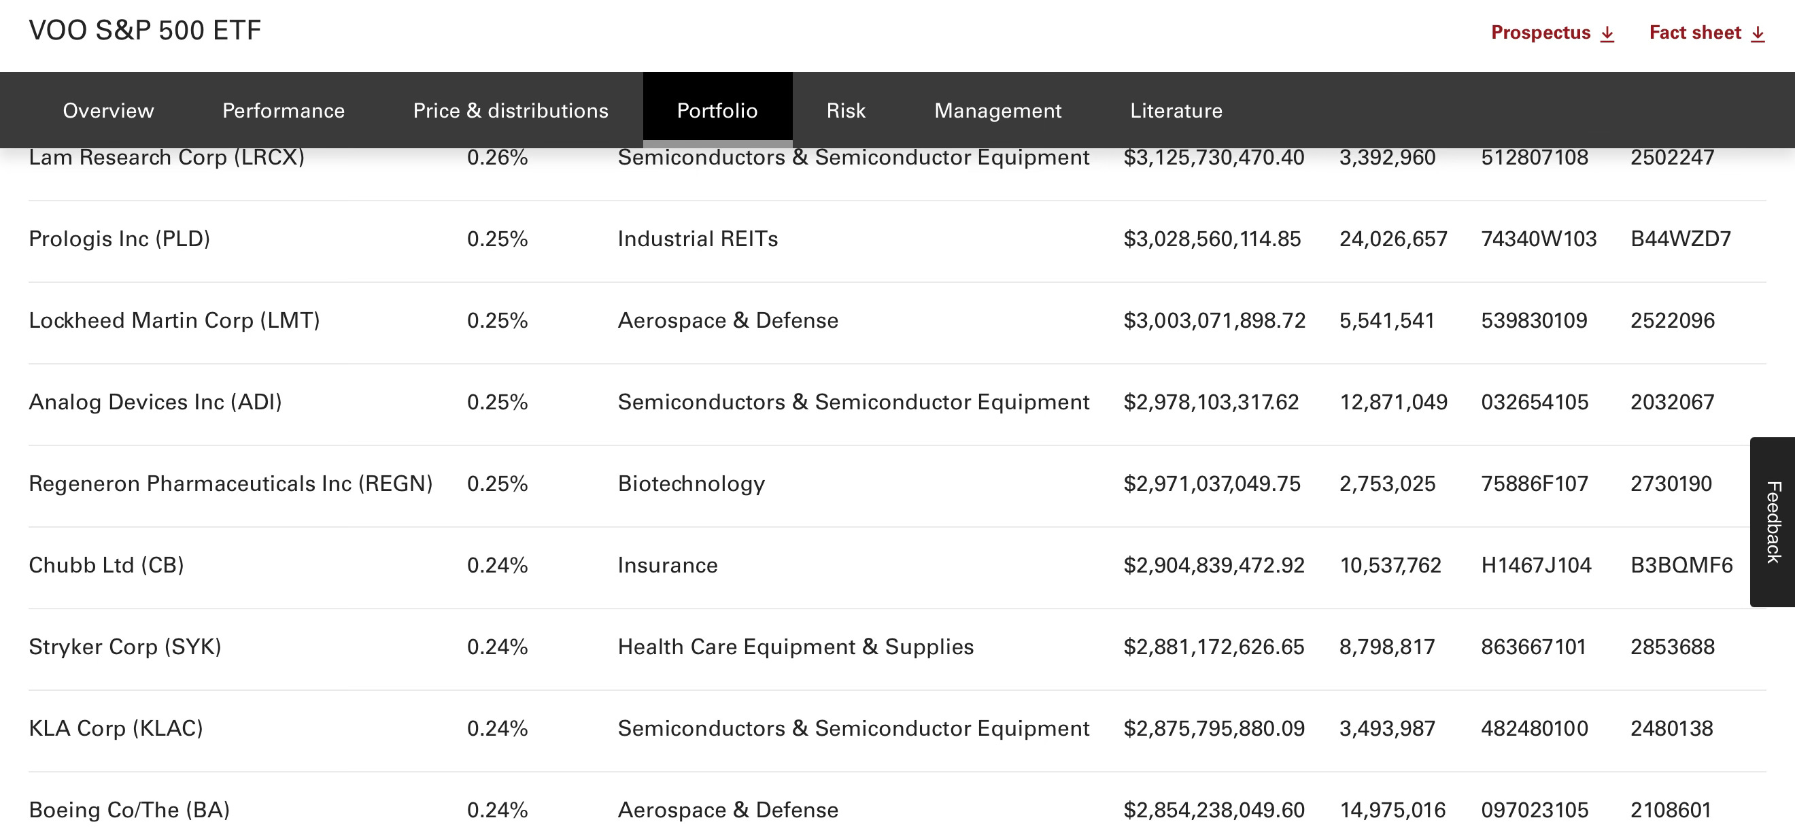
Task: Open the Price & distributions tab
Action: coord(510,110)
